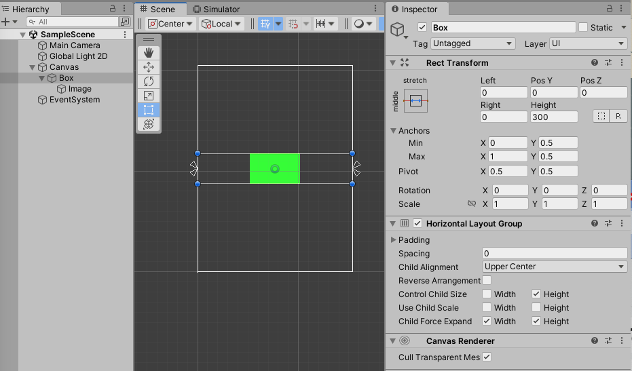Image resolution: width=632 pixels, height=371 pixels.
Task: Select the Transform tool
Action: [148, 124]
